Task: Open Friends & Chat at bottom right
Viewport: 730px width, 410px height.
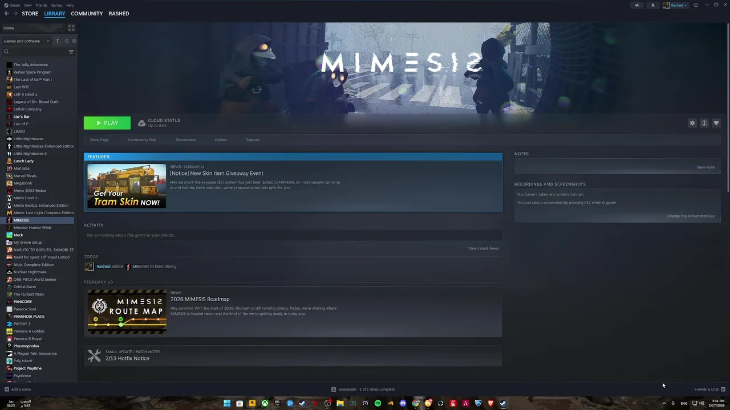Action: (710, 389)
